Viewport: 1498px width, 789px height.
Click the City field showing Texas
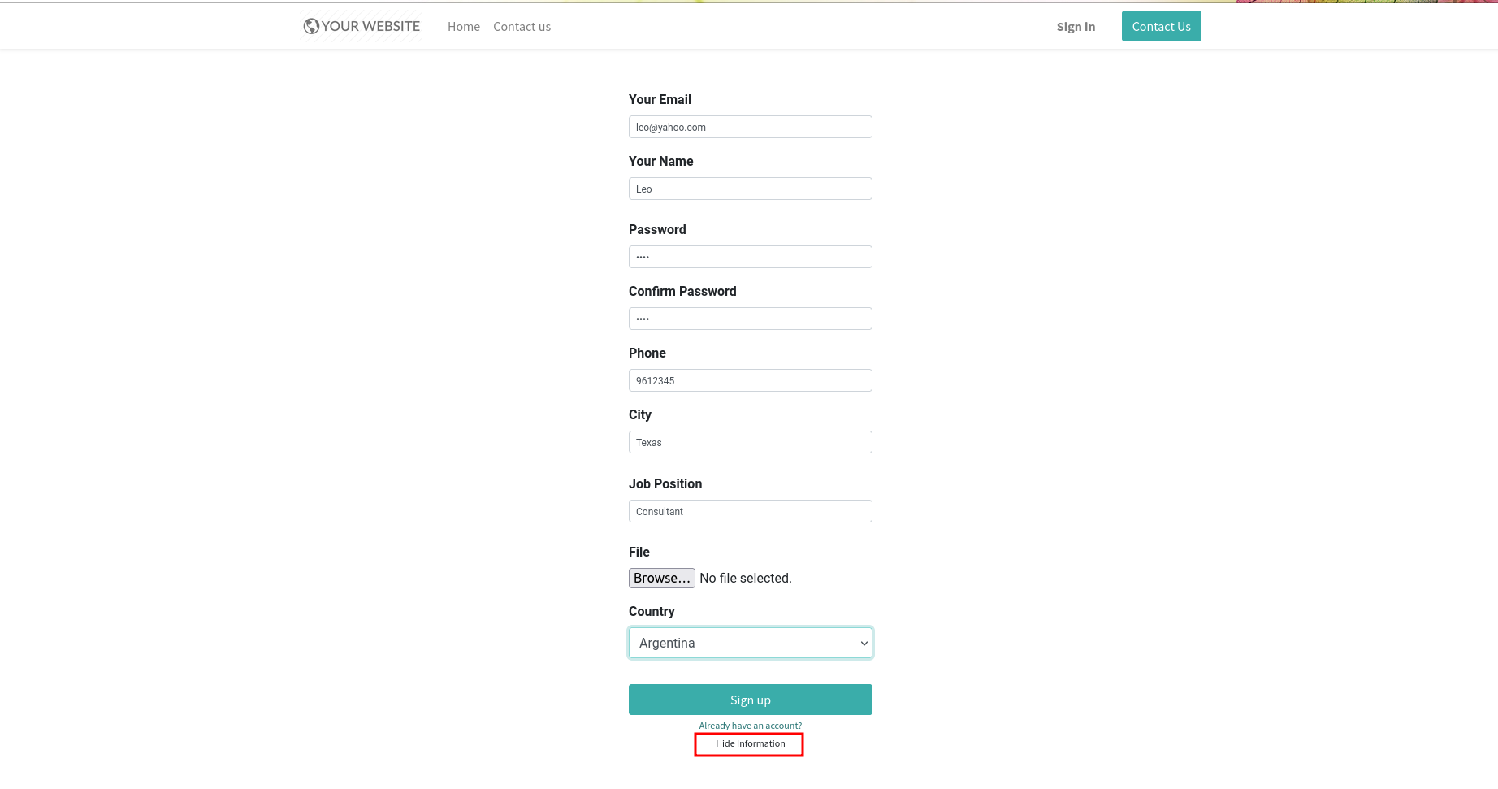(x=750, y=442)
